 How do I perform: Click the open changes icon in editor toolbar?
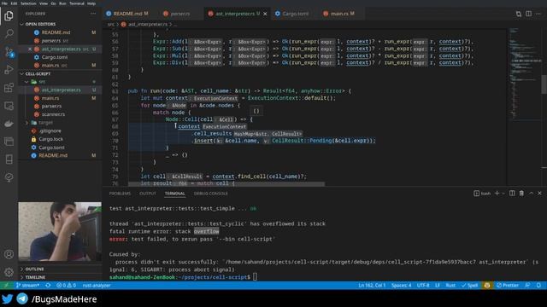point(519,14)
